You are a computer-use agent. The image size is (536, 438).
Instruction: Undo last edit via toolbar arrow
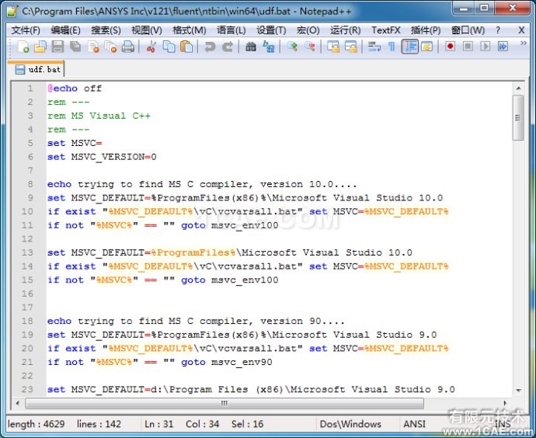pyautogui.click(x=210, y=47)
